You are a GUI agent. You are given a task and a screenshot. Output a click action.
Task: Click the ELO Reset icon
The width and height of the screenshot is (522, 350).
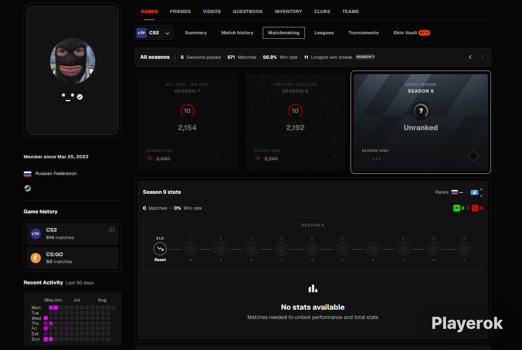tap(160, 248)
